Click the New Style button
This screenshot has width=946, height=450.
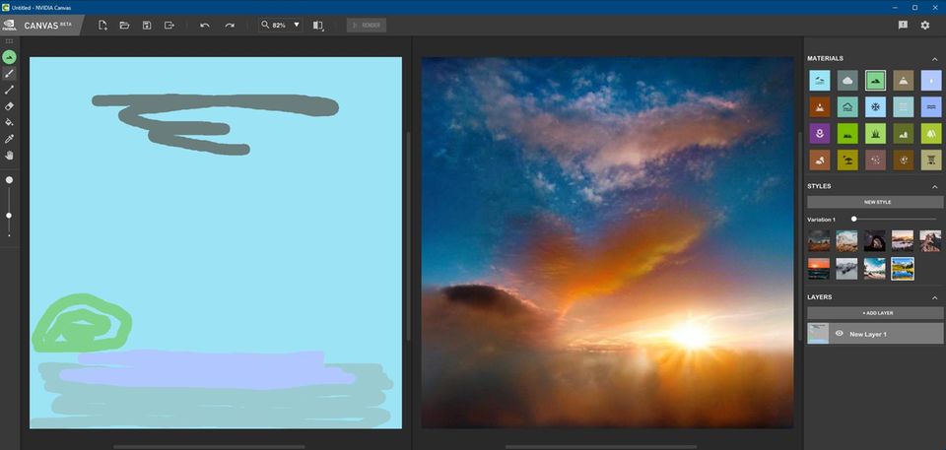click(875, 202)
